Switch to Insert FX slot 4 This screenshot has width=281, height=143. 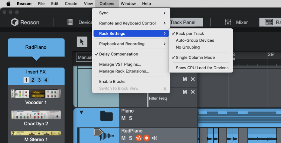pos(46,80)
